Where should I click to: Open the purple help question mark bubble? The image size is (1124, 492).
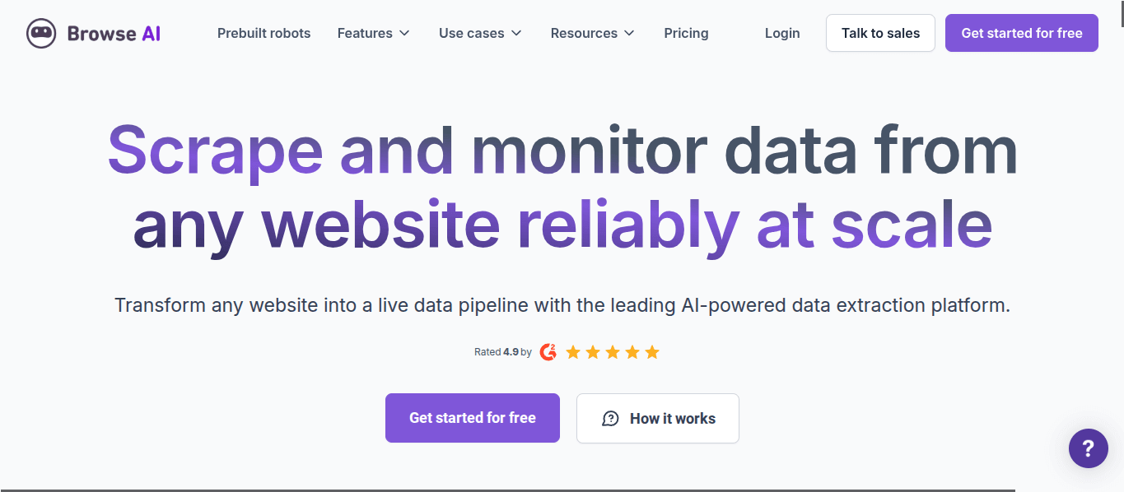[1088, 448]
